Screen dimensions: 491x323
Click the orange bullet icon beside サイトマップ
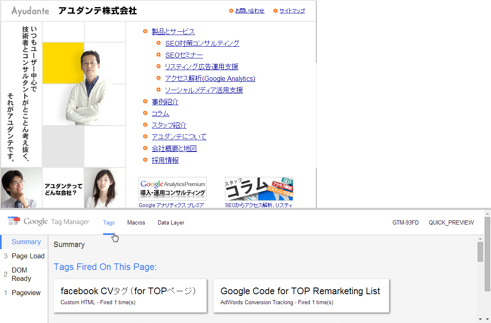275,11
